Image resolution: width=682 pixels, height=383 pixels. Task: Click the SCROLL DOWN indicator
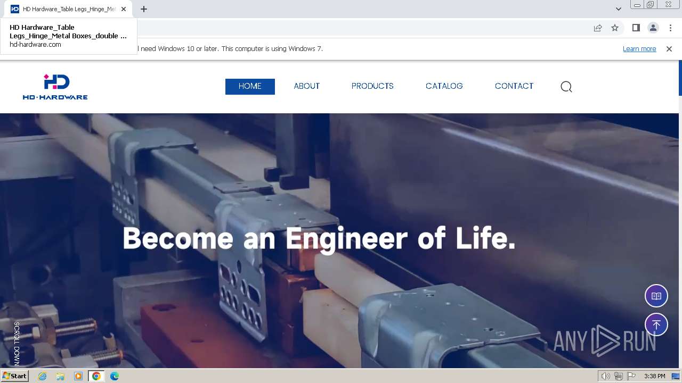click(17, 344)
